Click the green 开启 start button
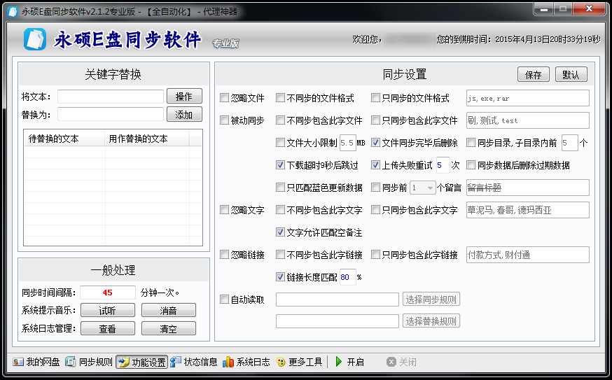This screenshot has height=380, width=612. [x=349, y=362]
